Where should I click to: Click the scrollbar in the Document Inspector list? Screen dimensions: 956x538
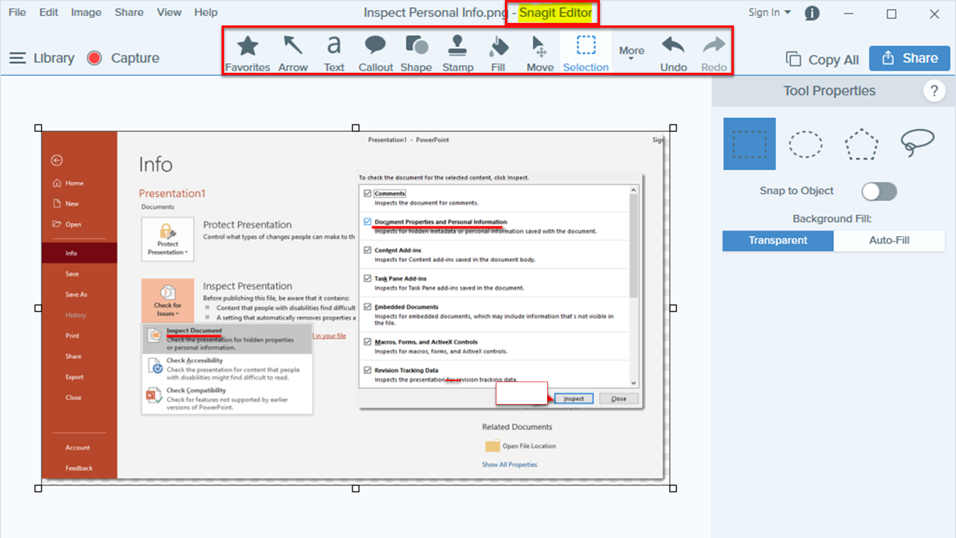click(x=633, y=246)
